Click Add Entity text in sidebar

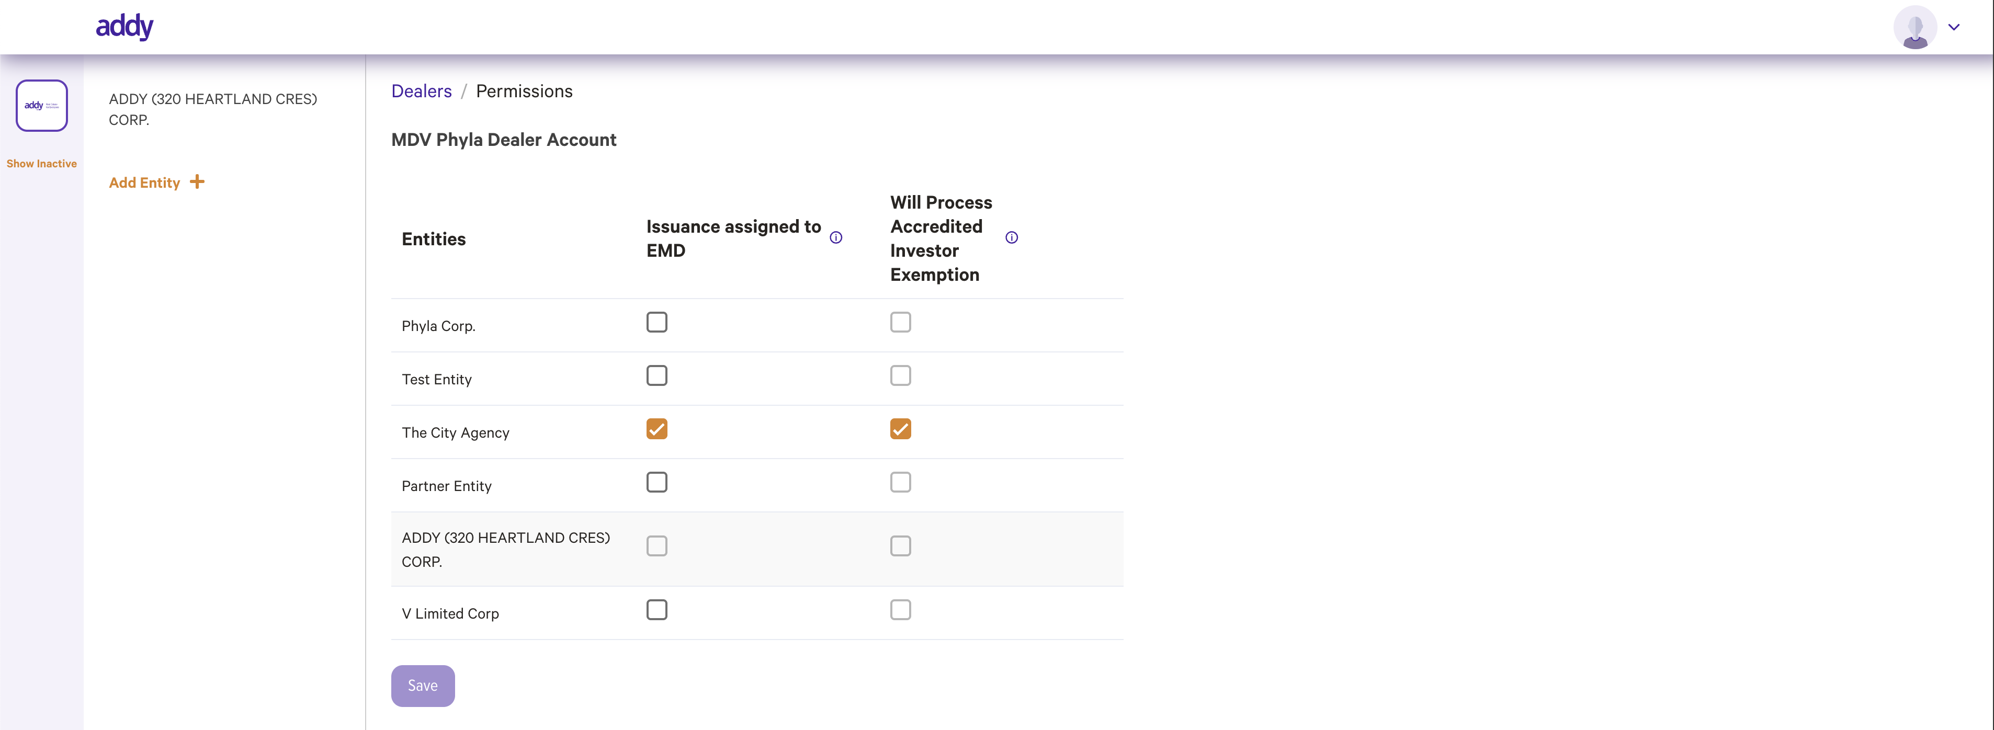click(145, 182)
